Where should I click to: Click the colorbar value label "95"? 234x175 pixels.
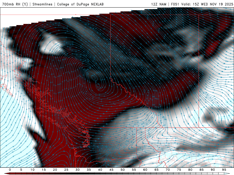tap(224, 170)
